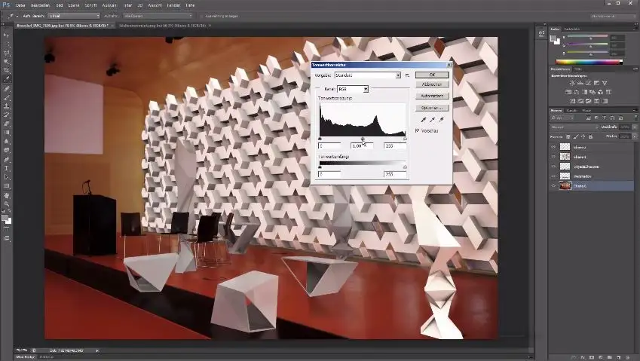Image resolution: width=640 pixels, height=361 pixels.
Task: Open the Kanal RGB dropdown
Action: (353, 89)
